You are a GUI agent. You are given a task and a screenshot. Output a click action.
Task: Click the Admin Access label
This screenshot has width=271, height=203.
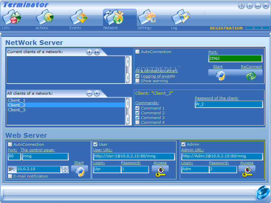coord(247,163)
